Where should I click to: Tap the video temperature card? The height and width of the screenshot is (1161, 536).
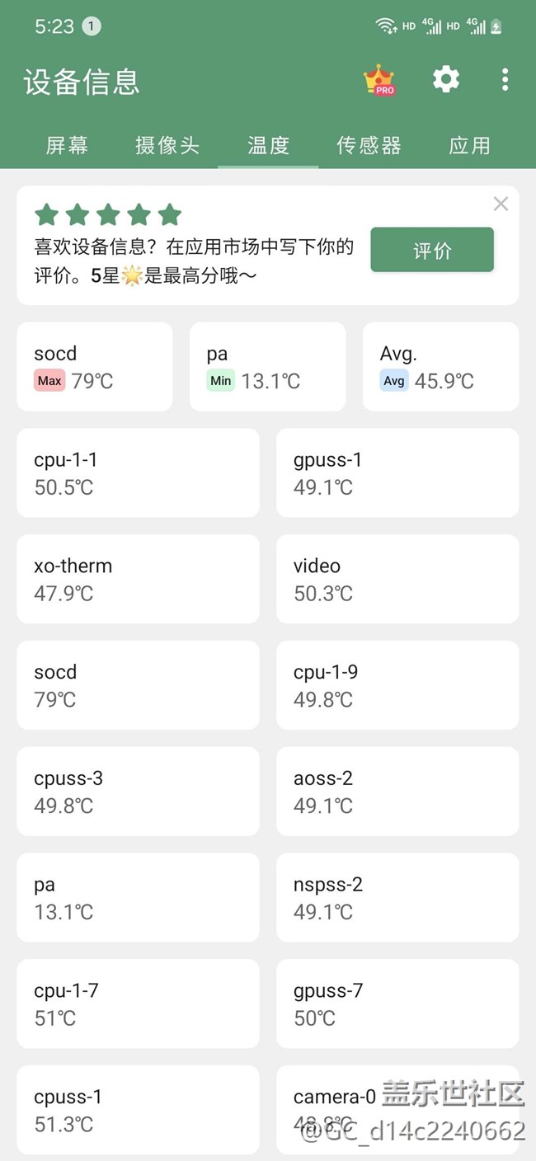(x=397, y=580)
